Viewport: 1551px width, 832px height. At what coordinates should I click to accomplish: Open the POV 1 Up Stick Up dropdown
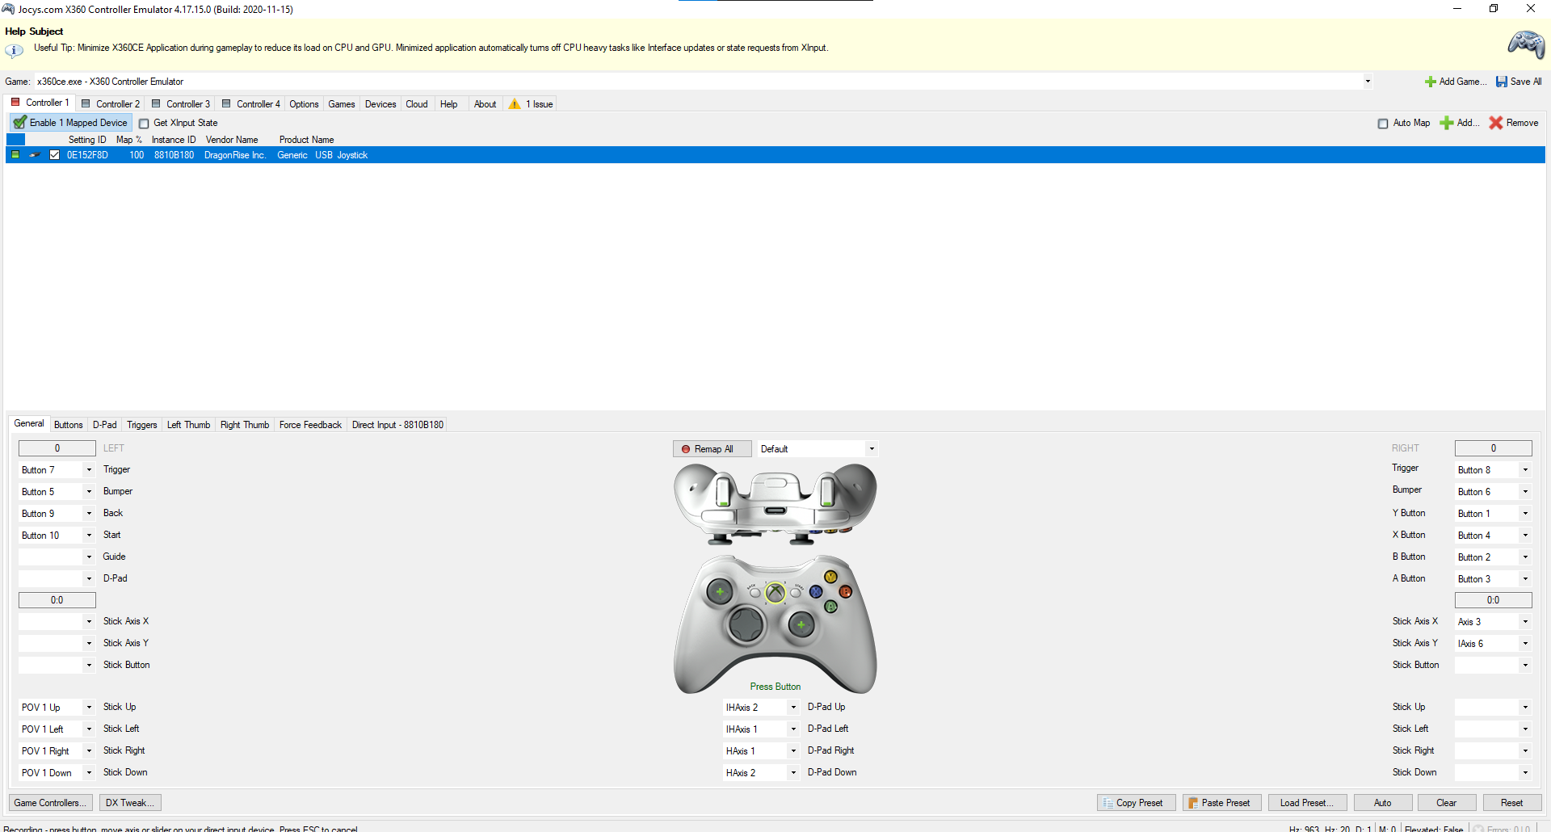(89, 708)
